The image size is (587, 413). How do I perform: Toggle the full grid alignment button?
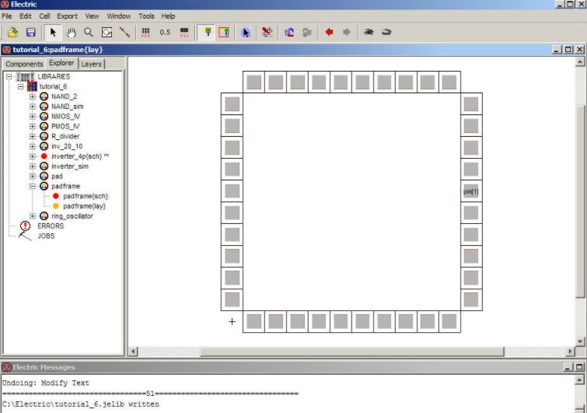(145, 33)
